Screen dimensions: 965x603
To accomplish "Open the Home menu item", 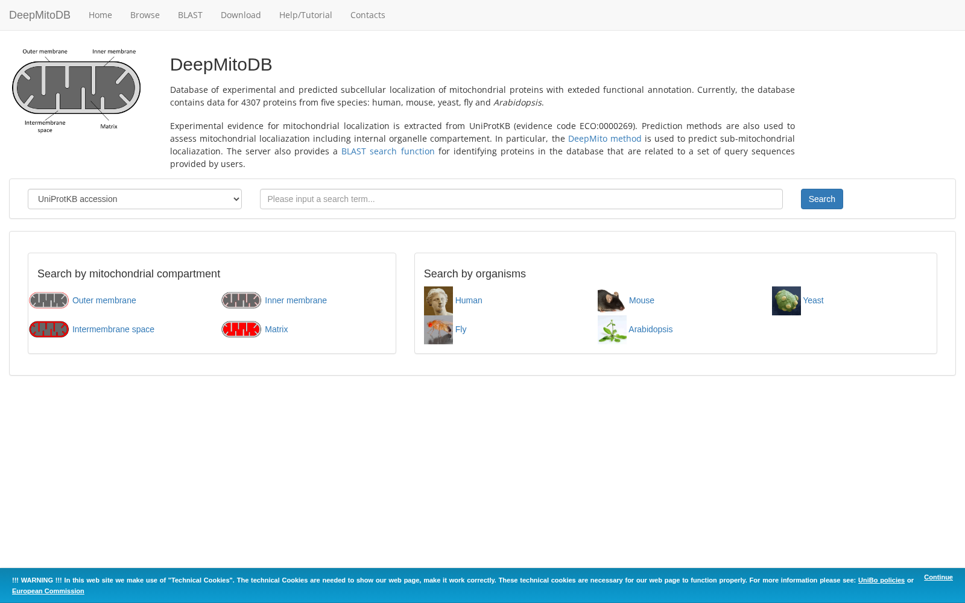I will point(100,15).
